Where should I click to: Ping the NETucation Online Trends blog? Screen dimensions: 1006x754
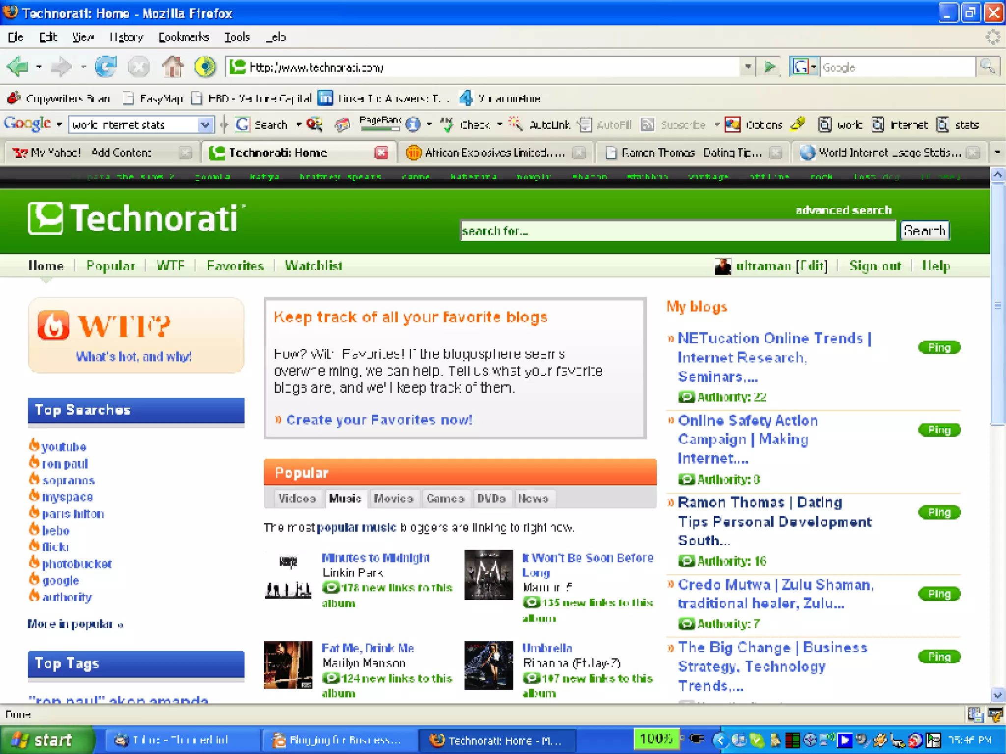coord(939,348)
